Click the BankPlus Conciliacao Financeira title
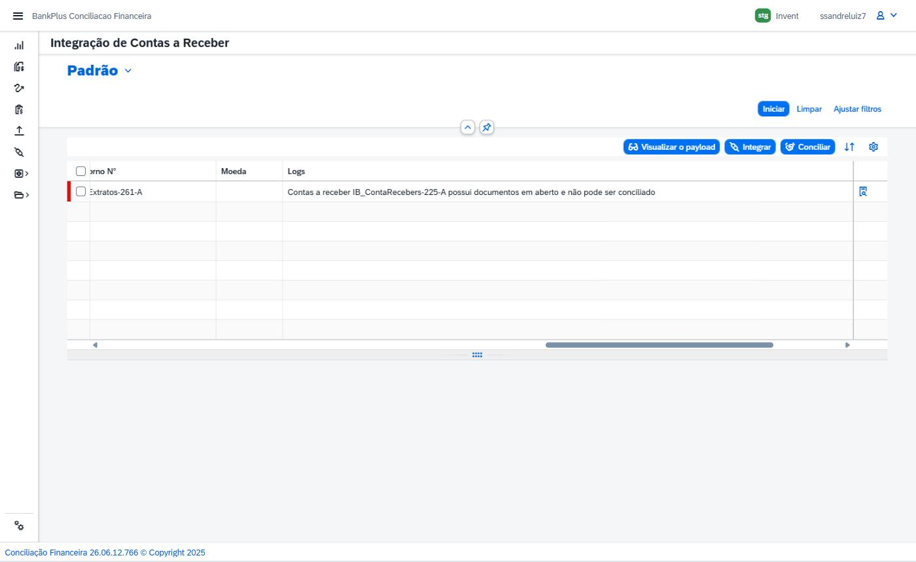Screen dimensions: 916x562 [92, 16]
